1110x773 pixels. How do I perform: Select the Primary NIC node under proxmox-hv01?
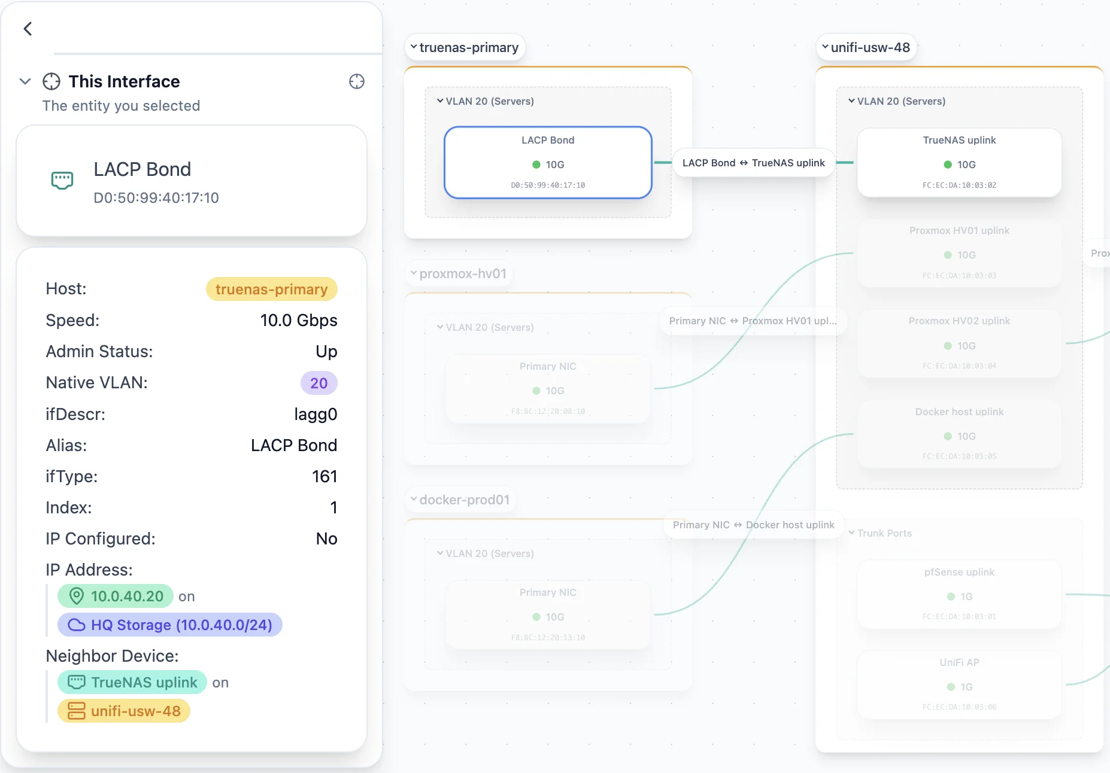(x=548, y=388)
